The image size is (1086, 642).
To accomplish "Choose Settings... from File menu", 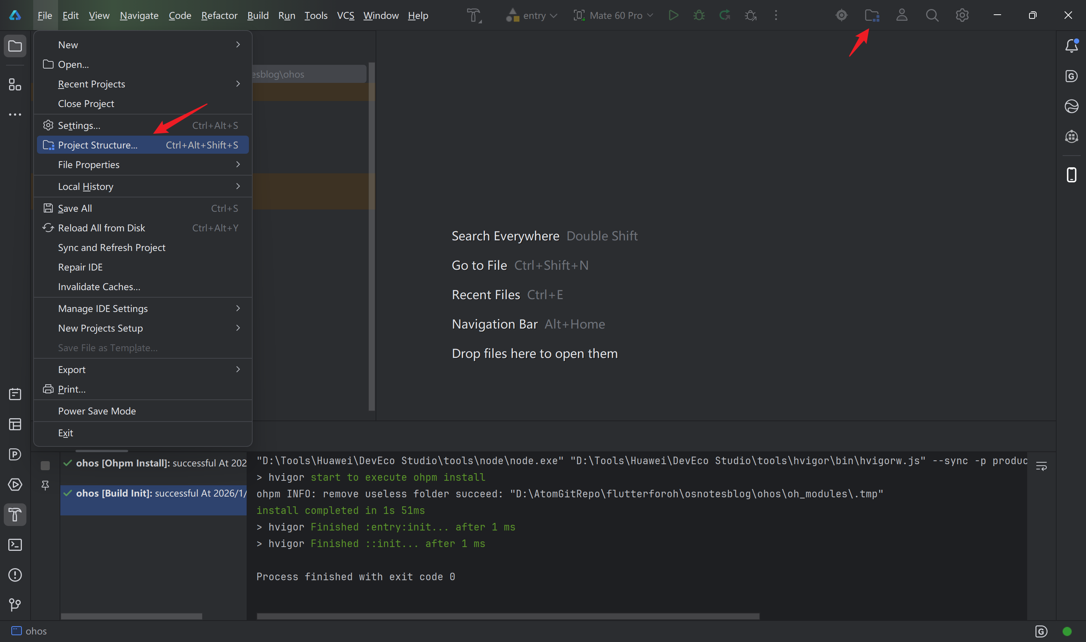I will pyautogui.click(x=143, y=125).
